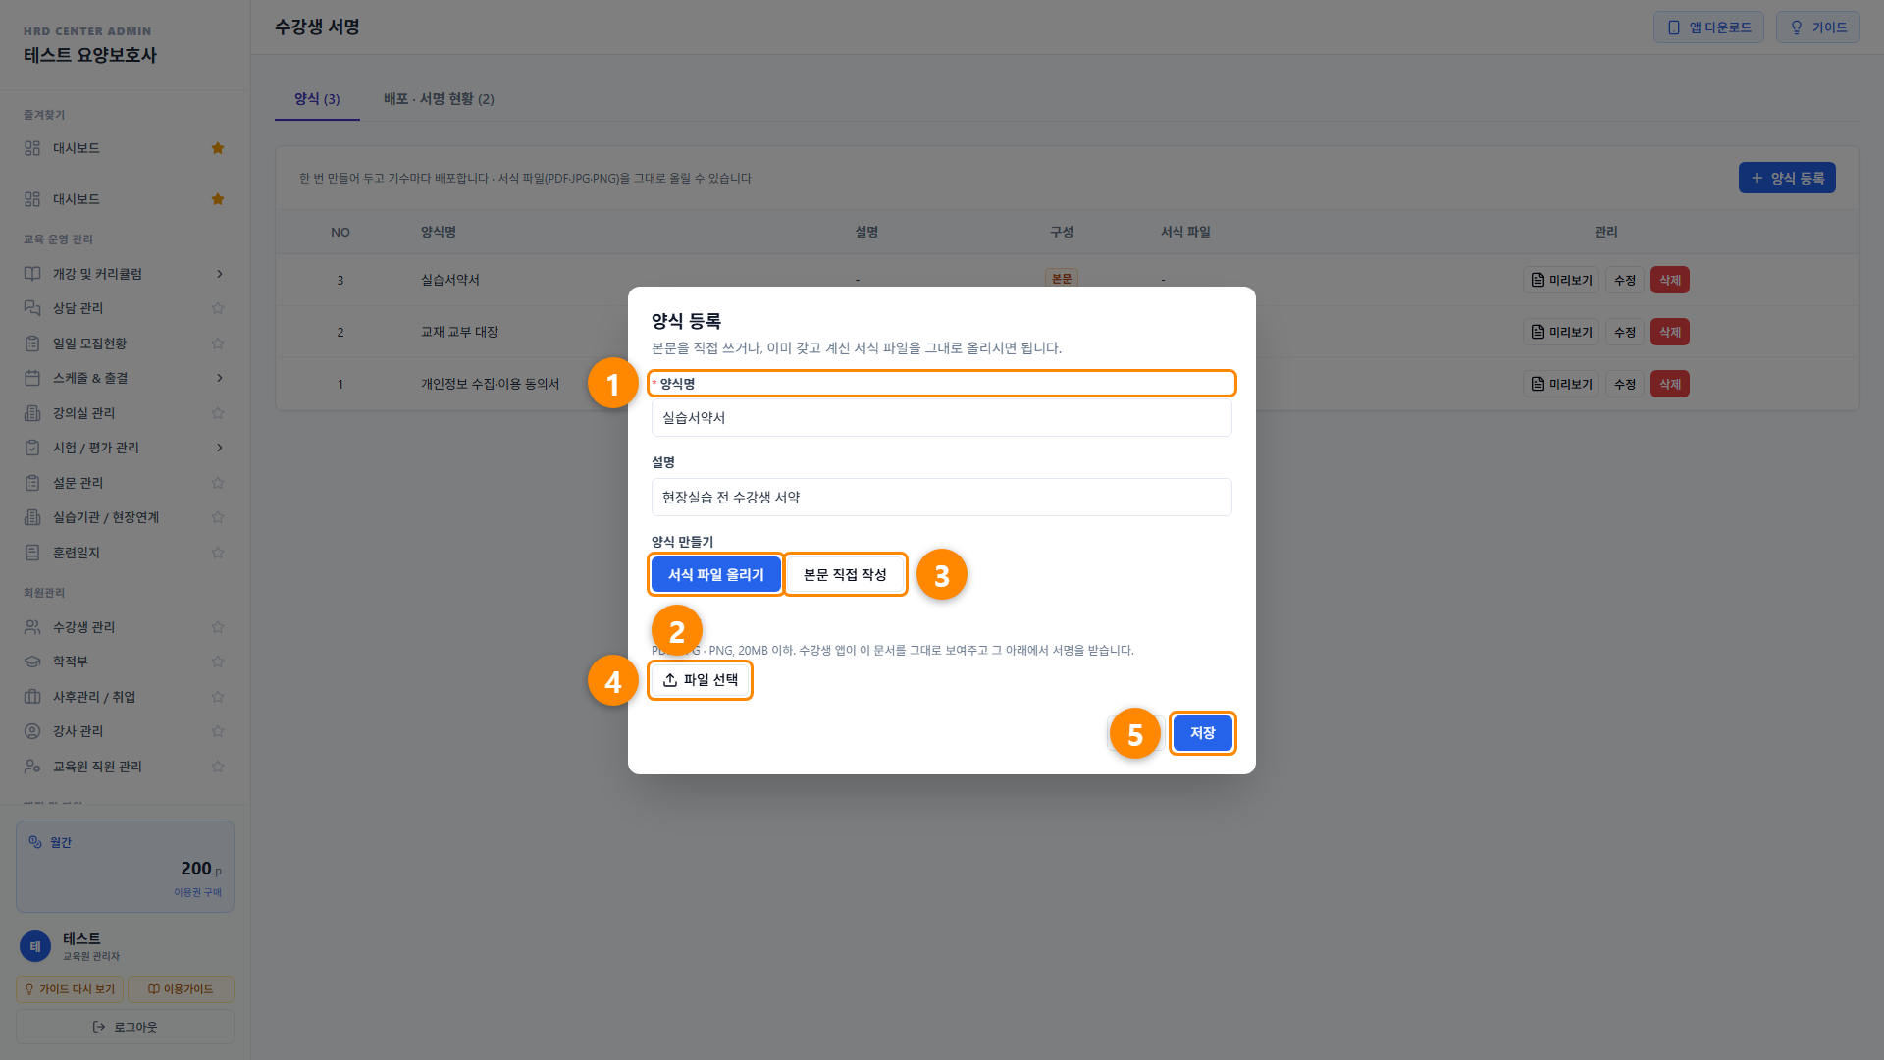Viewport: 1884px width, 1060px height.
Task: Click the 앱 다운로드 phone icon
Action: [x=1674, y=27]
